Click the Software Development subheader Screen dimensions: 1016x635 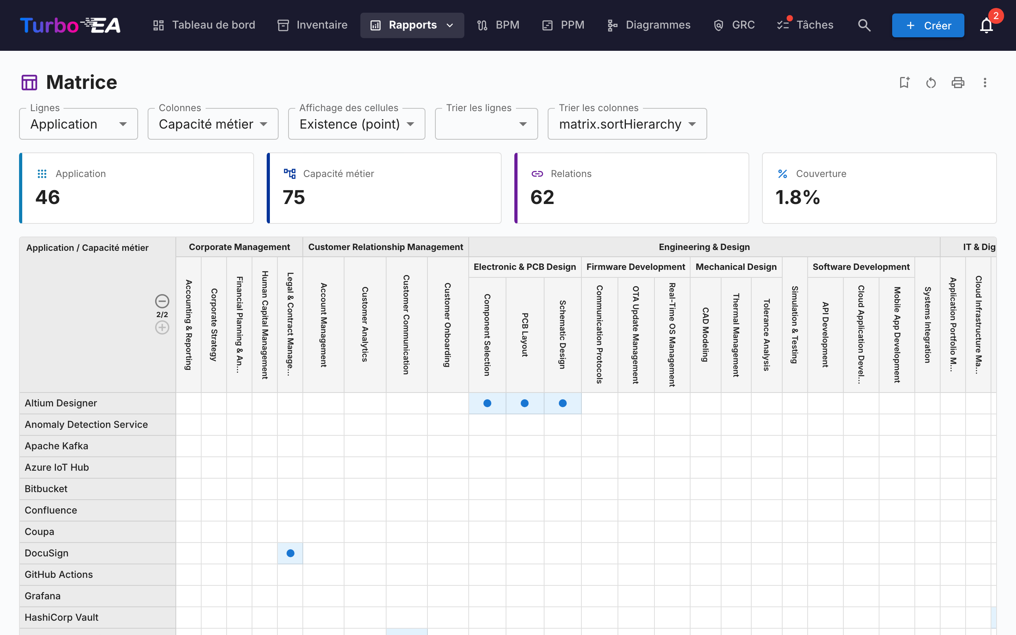[861, 267]
